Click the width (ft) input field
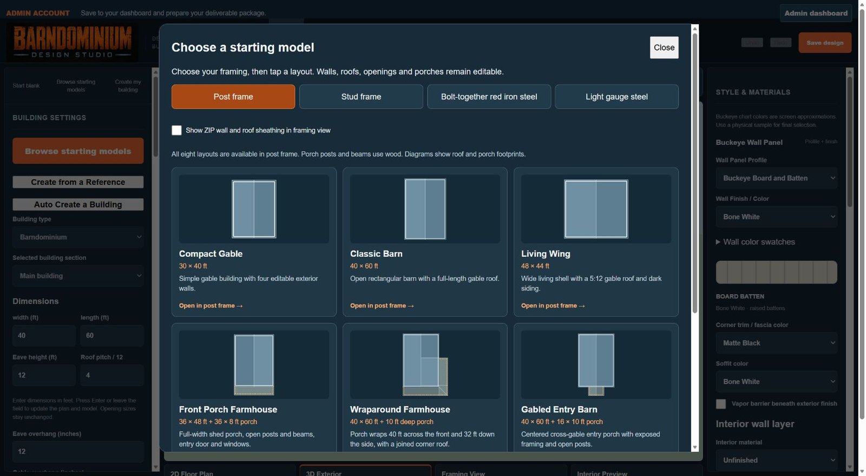This screenshot has height=476, width=866. 44,336
